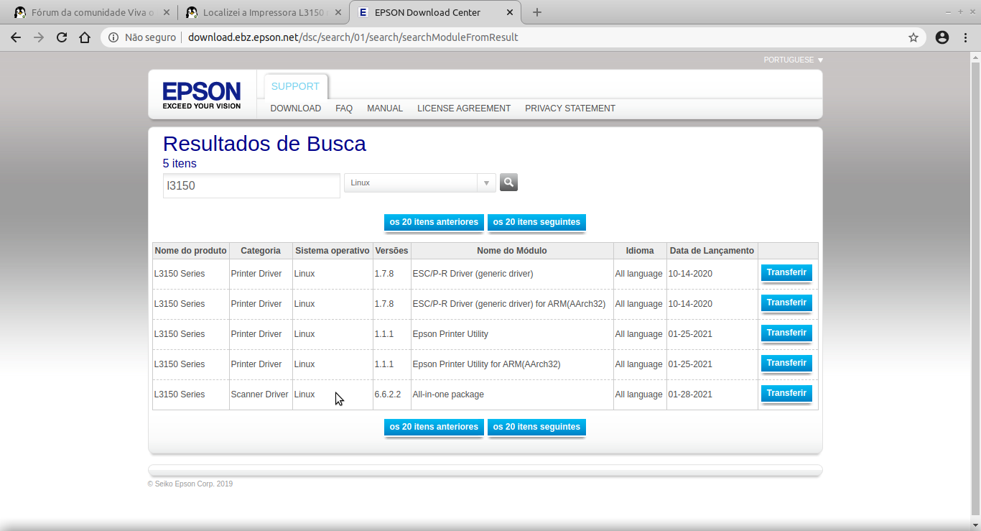Select the EPSON Download Center tab
This screenshot has height=531, width=981.
coord(435,12)
